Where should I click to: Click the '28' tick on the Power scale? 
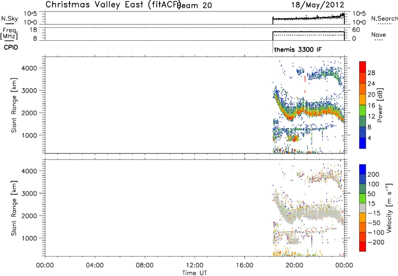pyautogui.click(x=371, y=73)
